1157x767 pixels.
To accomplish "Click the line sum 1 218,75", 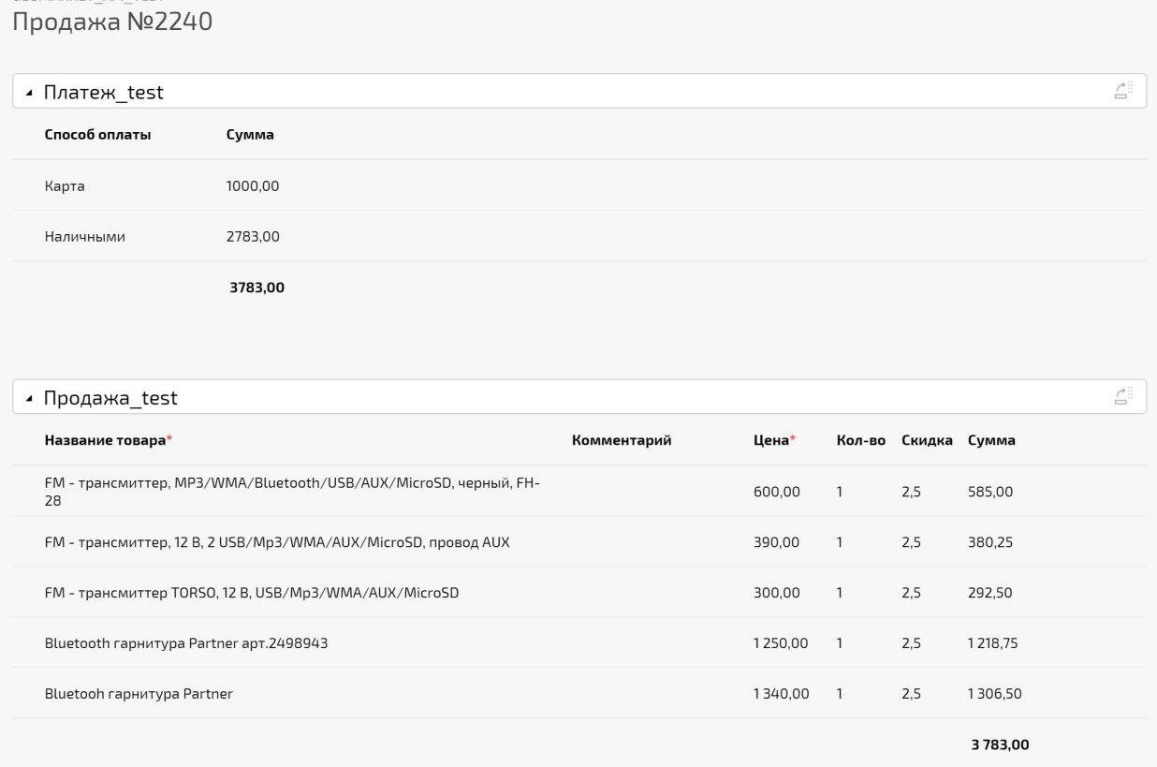I will [x=993, y=643].
